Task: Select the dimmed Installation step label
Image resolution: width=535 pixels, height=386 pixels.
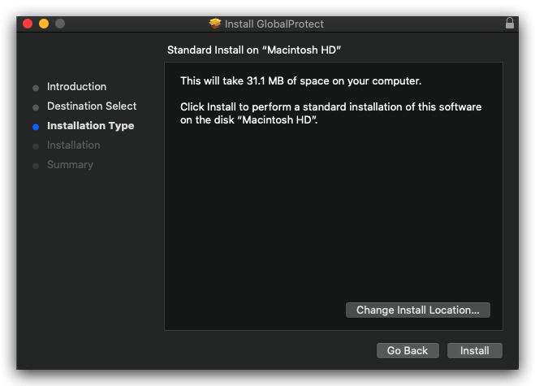Action: tap(74, 145)
